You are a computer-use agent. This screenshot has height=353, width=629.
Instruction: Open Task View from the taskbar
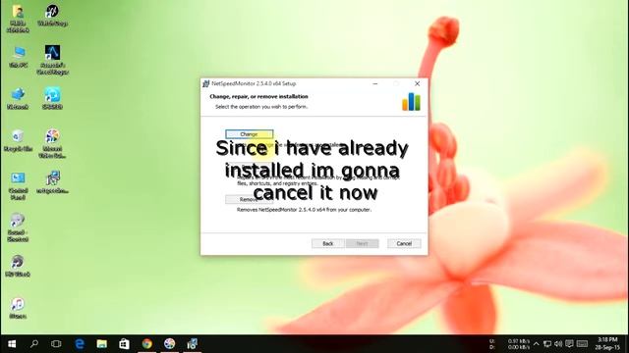pos(56,344)
